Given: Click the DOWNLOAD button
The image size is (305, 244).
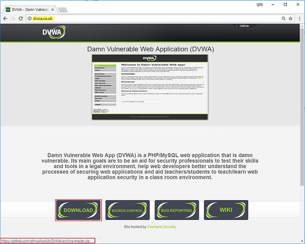Looking at the screenshot, I should tap(78, 210).
